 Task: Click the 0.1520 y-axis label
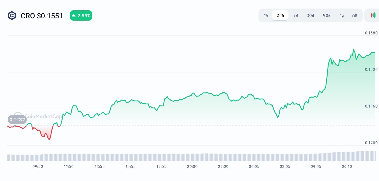tap(371, 69)
